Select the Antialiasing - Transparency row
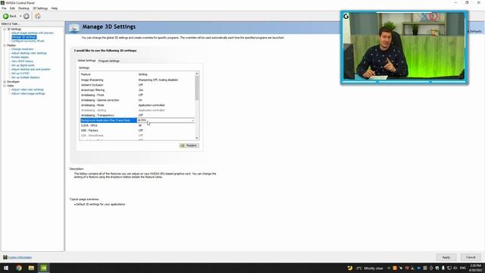The width and height of the screenshot is (485, 273). coord(138,115)
